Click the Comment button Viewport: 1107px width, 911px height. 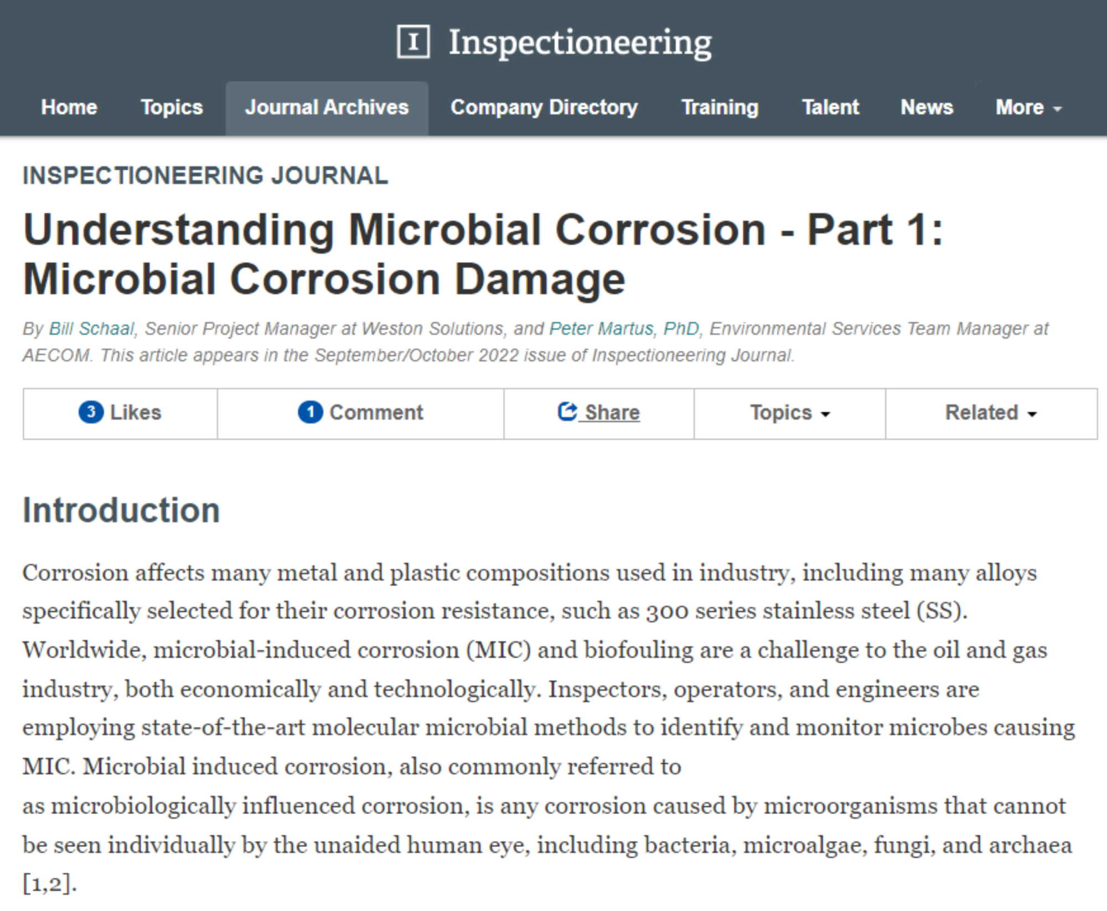click(361, 412)
